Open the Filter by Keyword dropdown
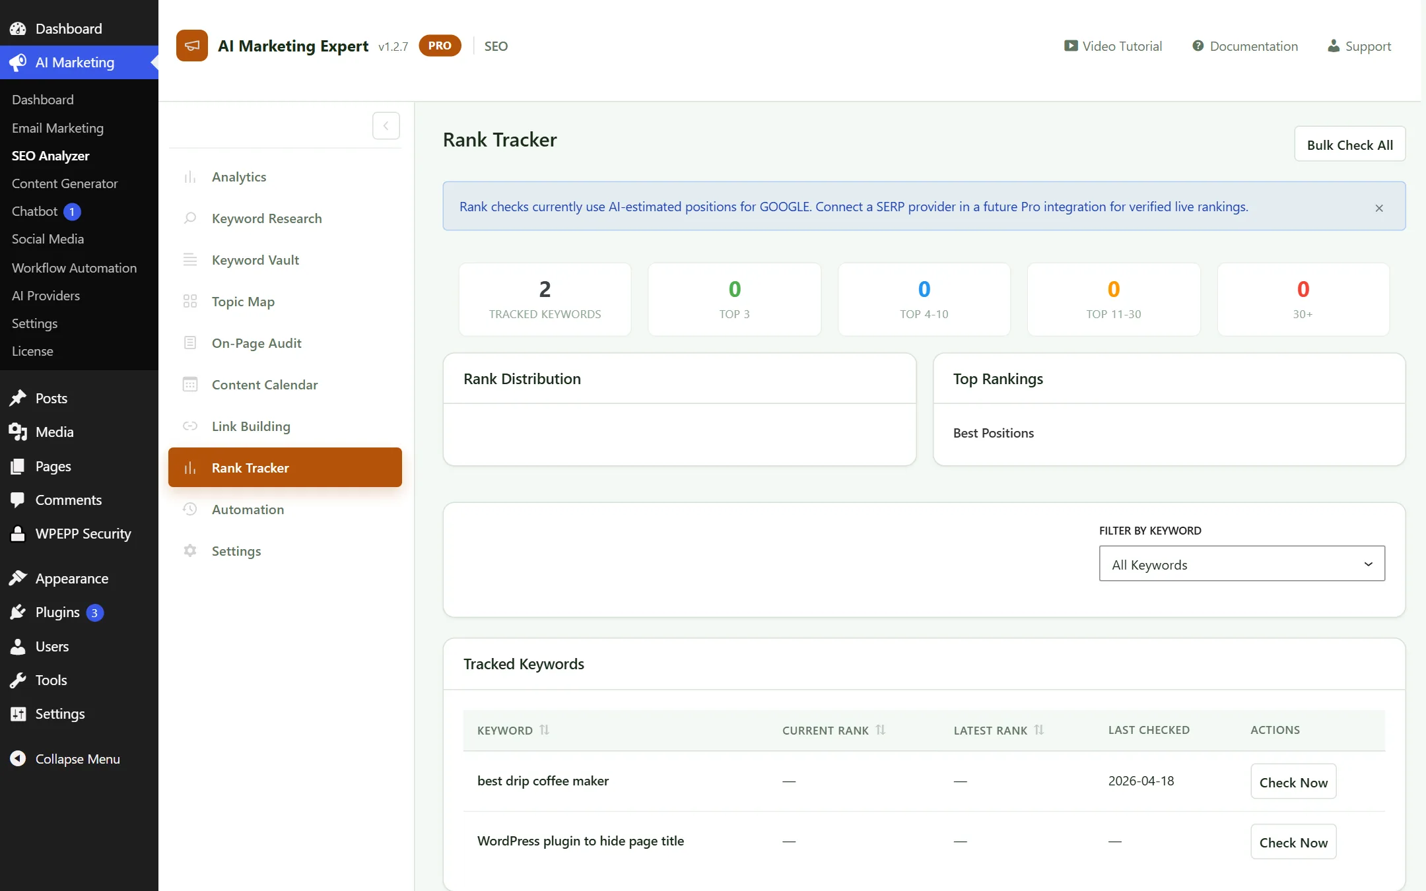 click(x=1242, y=564)
